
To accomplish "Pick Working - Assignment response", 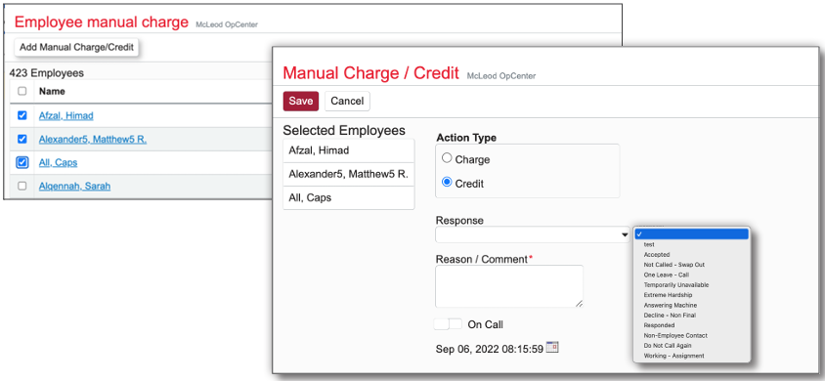I will tap(673, 356).
